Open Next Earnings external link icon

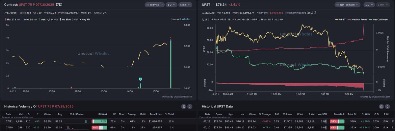[315, 12]
